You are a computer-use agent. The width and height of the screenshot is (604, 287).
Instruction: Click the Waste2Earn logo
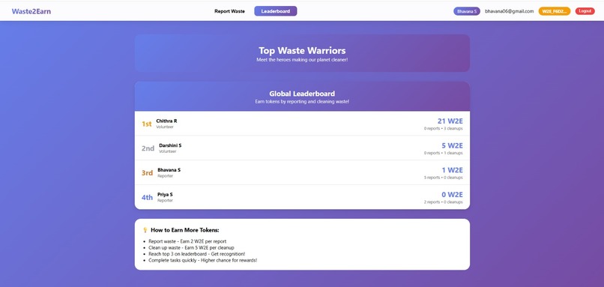[31, 11]
